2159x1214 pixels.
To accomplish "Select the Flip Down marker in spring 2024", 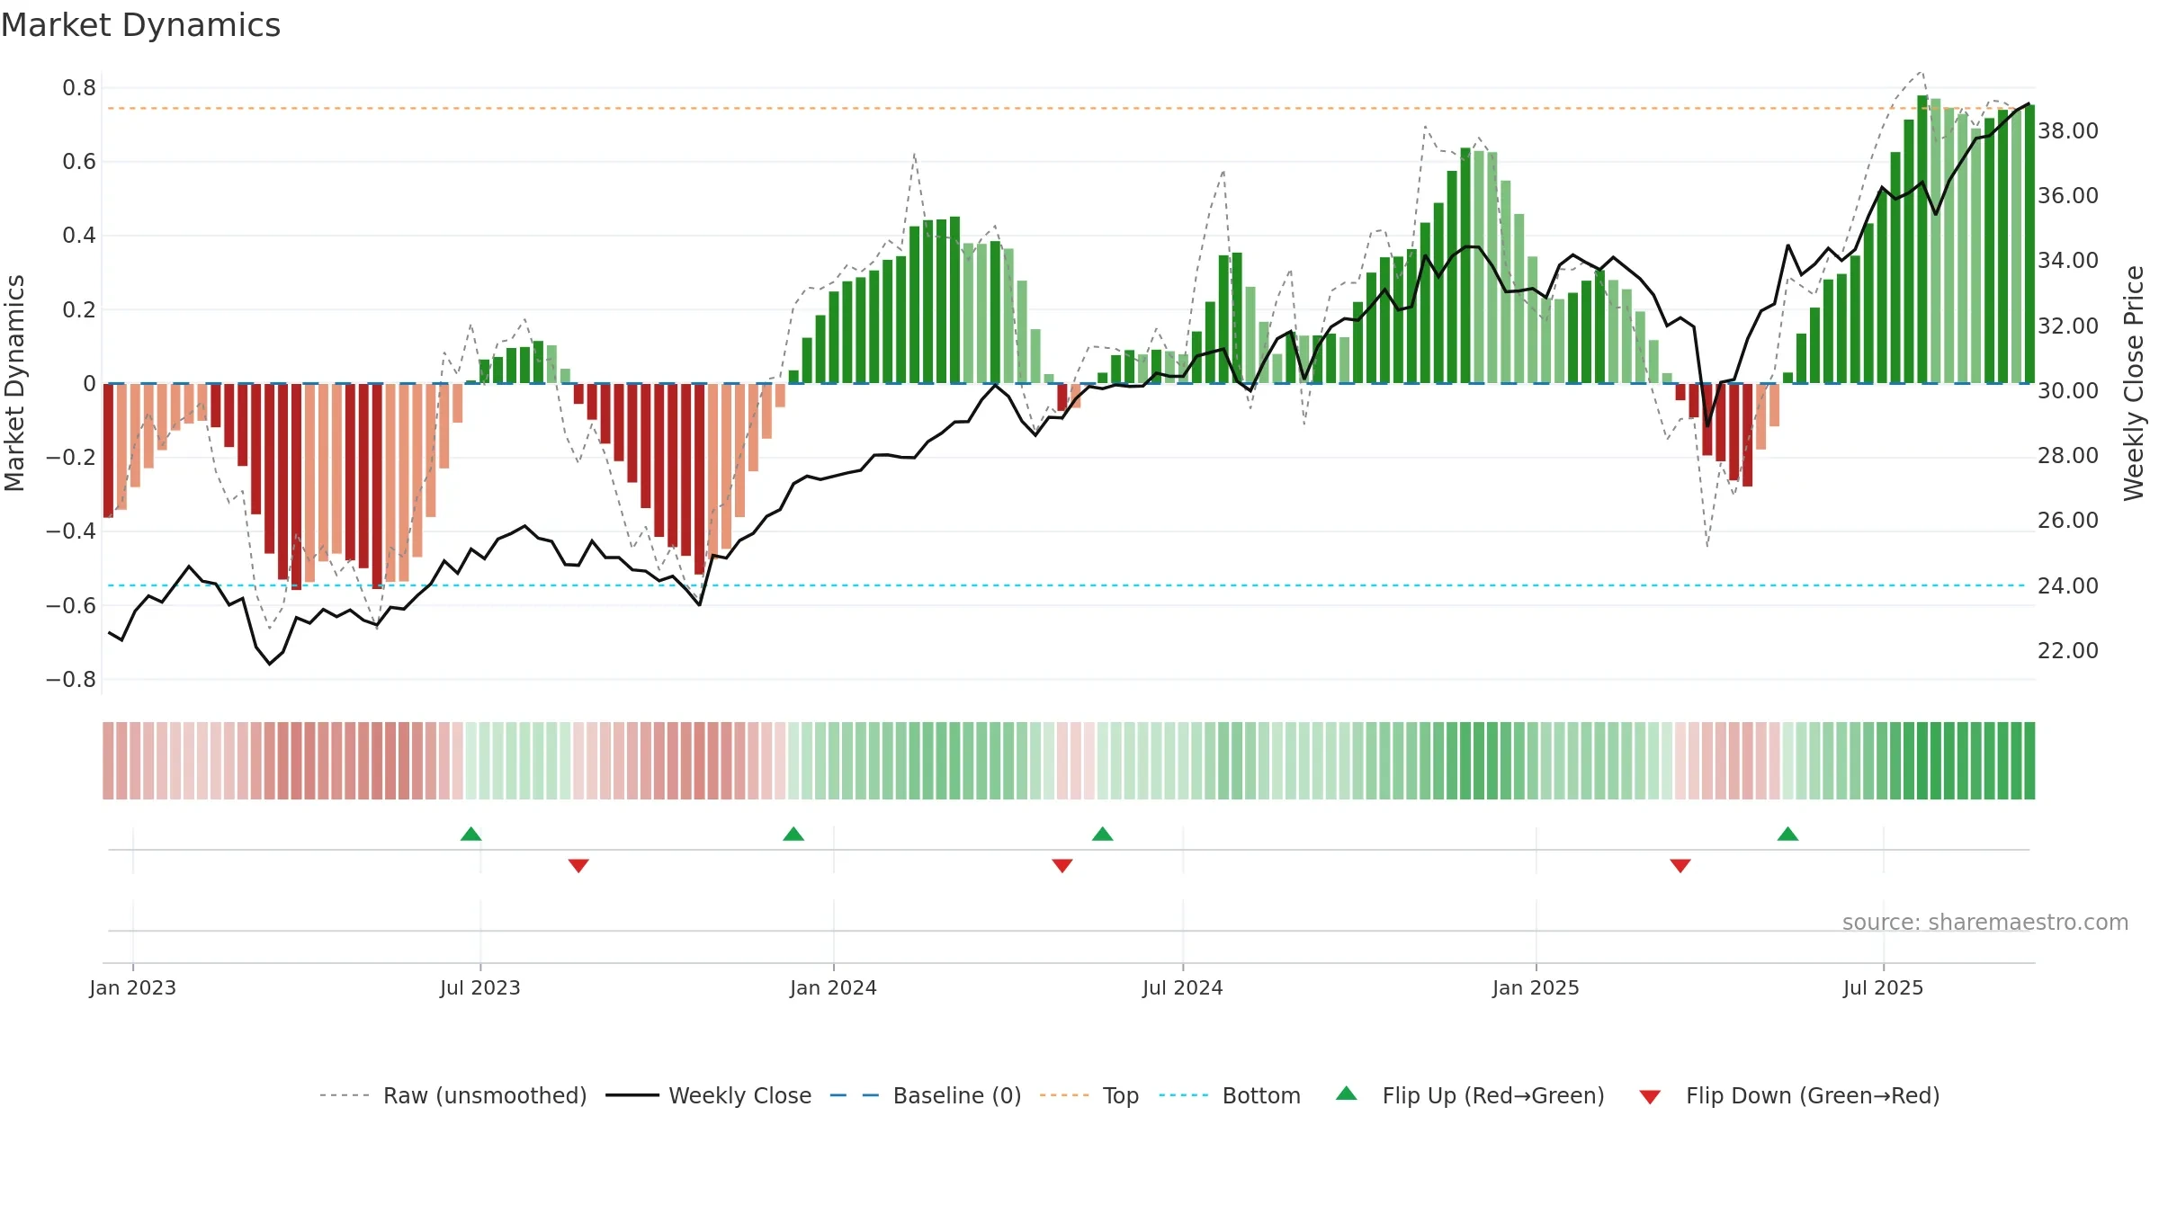I will coord(1062,865).
